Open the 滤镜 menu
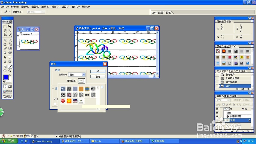This screenshot has height=144, width=256. [55, 7]
